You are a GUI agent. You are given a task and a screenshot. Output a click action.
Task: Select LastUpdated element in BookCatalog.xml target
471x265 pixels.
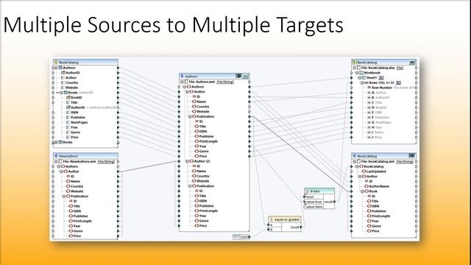[x=376, y=172]
